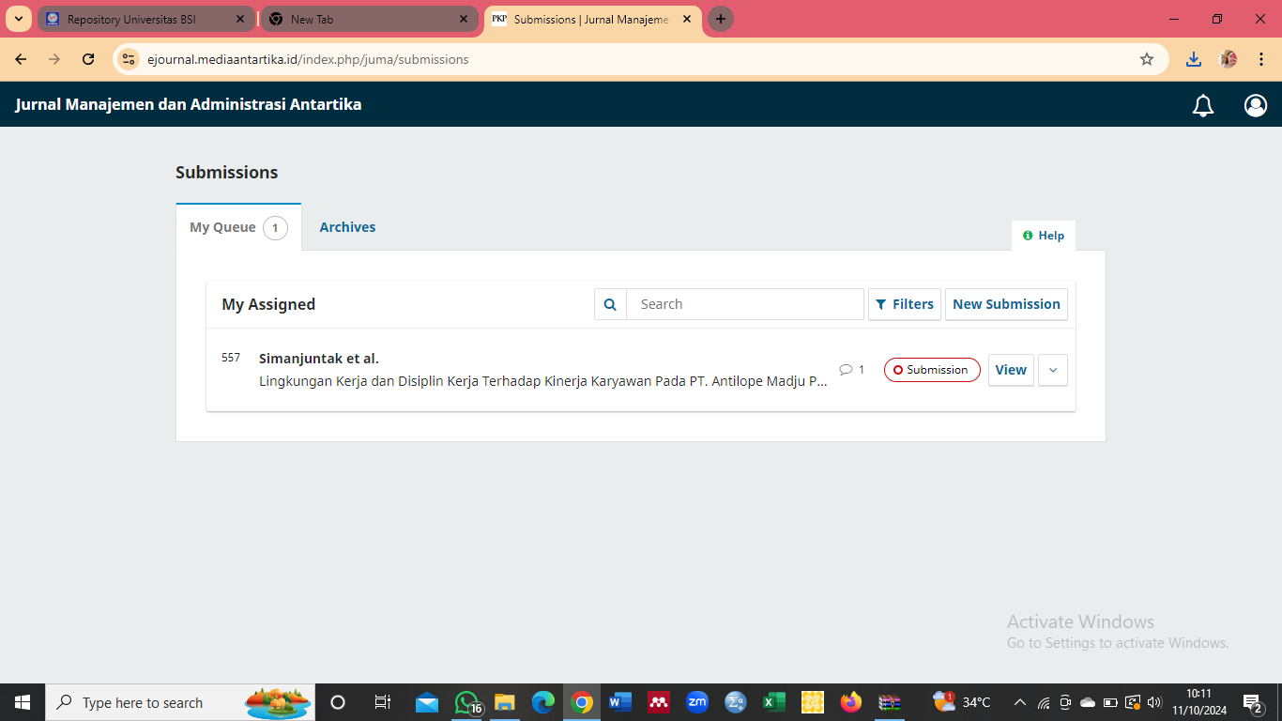Close the New Tab browser tab
The image size is (1282, 721).
[x=464, y=19]
